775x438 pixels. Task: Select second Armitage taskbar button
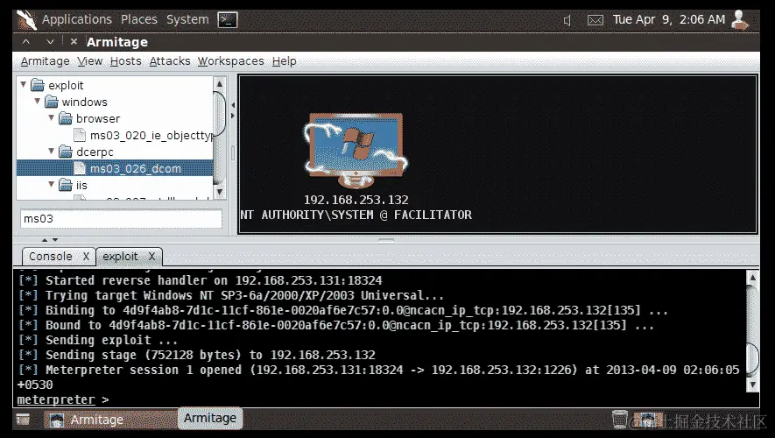point(210,418)
